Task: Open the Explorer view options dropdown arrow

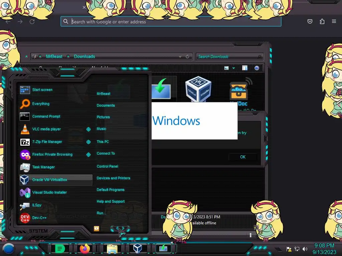Action: (x=233, y=68)
